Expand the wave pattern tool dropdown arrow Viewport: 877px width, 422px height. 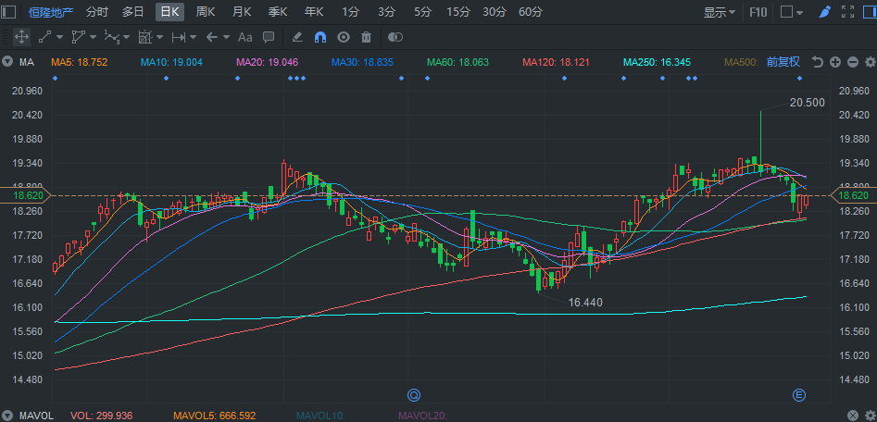click(126, 37)
